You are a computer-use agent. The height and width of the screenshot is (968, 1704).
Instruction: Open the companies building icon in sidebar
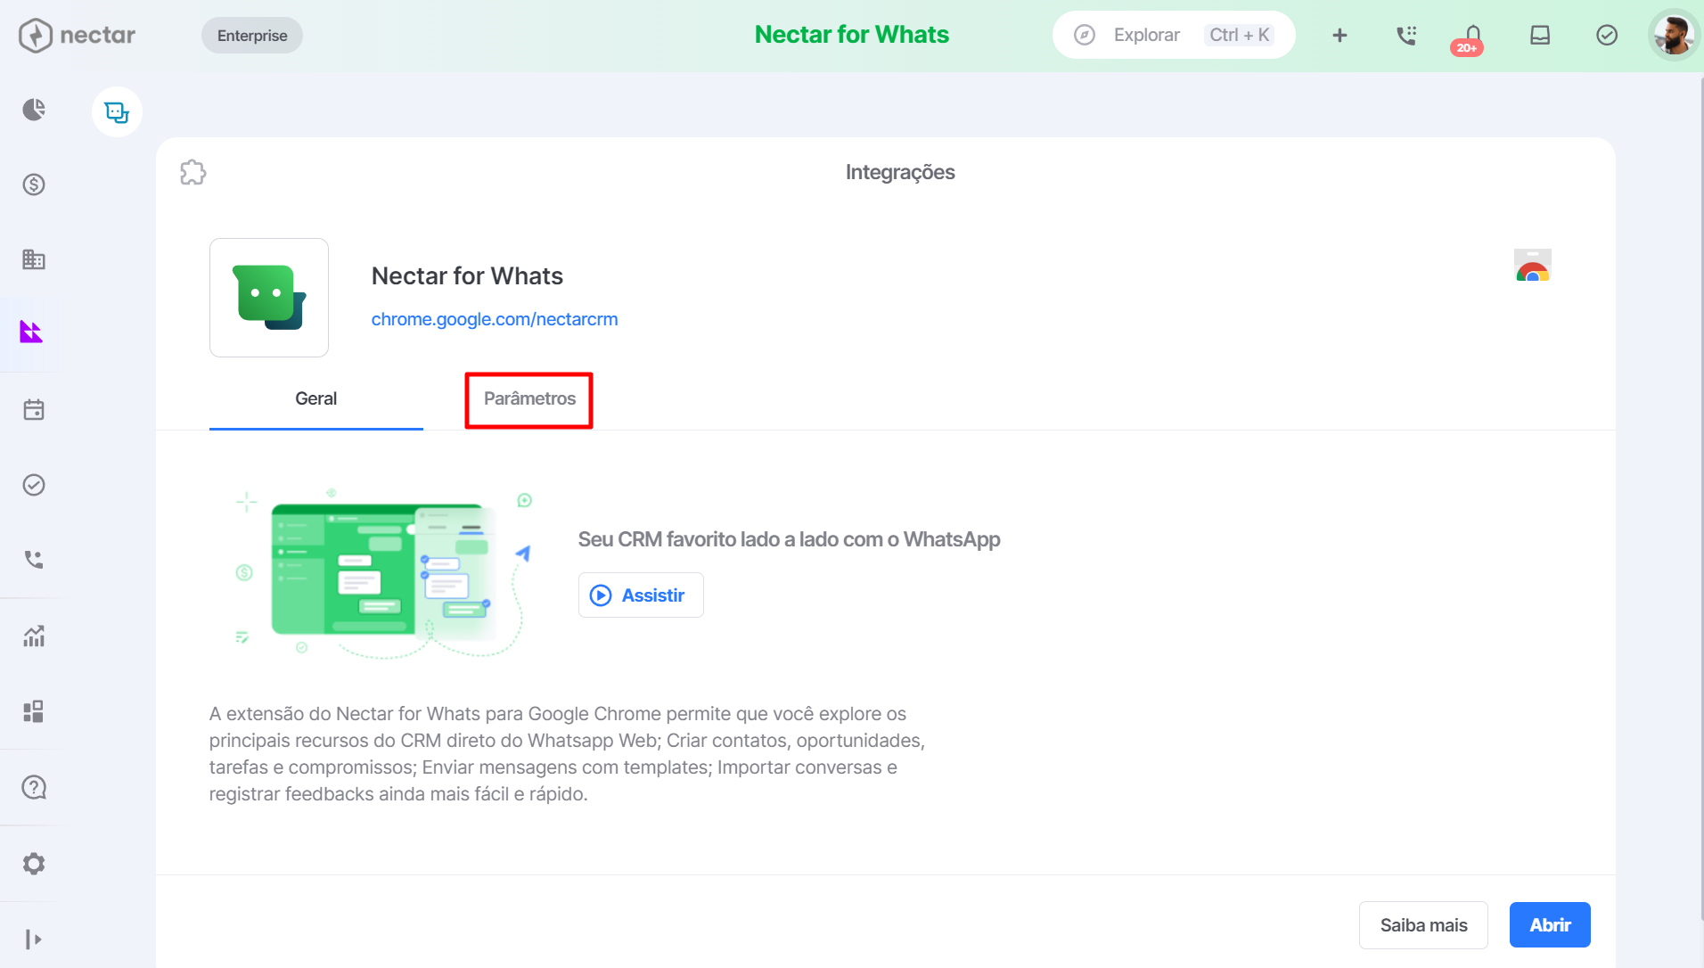[x=34, y=259]
